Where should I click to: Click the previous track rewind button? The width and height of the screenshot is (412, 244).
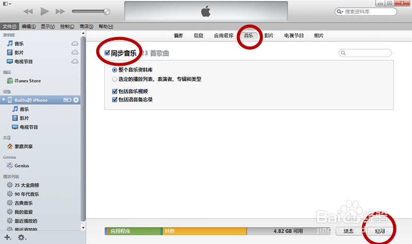click(28, 11)
